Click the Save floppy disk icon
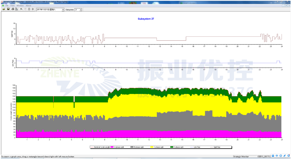 point(8,9)
